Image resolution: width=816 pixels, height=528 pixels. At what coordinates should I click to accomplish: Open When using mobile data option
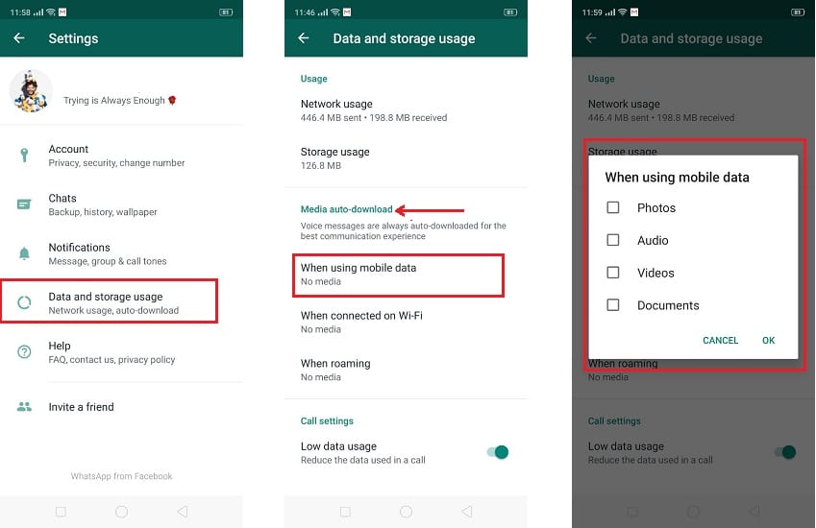pyautogui.click(x=398, y=275)
